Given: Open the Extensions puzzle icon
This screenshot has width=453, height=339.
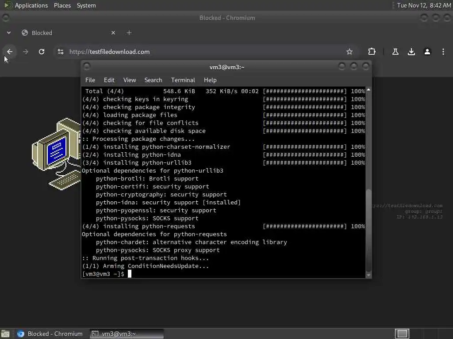Looking at the screenshot, I should click(372, 52).
